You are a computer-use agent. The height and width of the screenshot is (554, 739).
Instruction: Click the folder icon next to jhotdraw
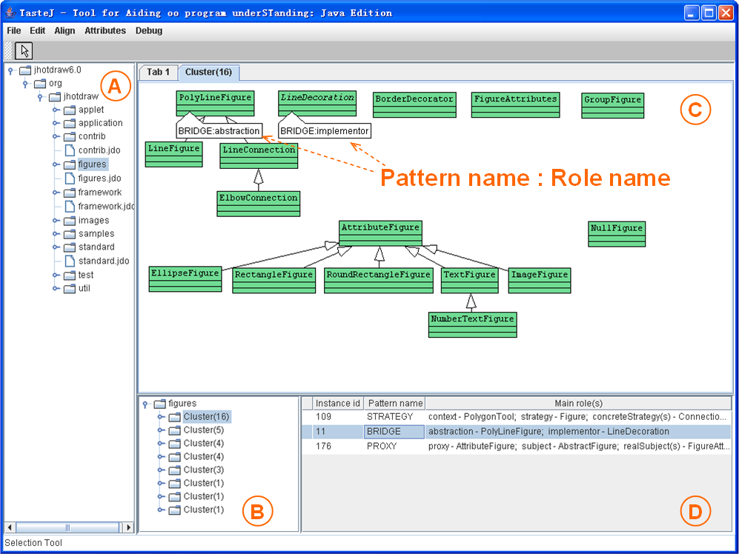click(55, 96)
